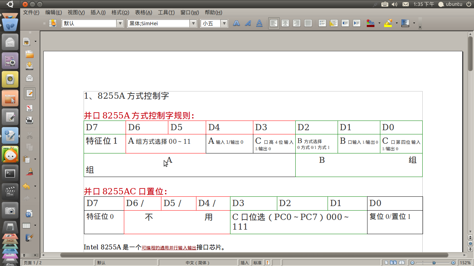474x266 pixels.
Task: Open the 工具(T) menu
Action: pyautogui.click(x=166, y=12)
